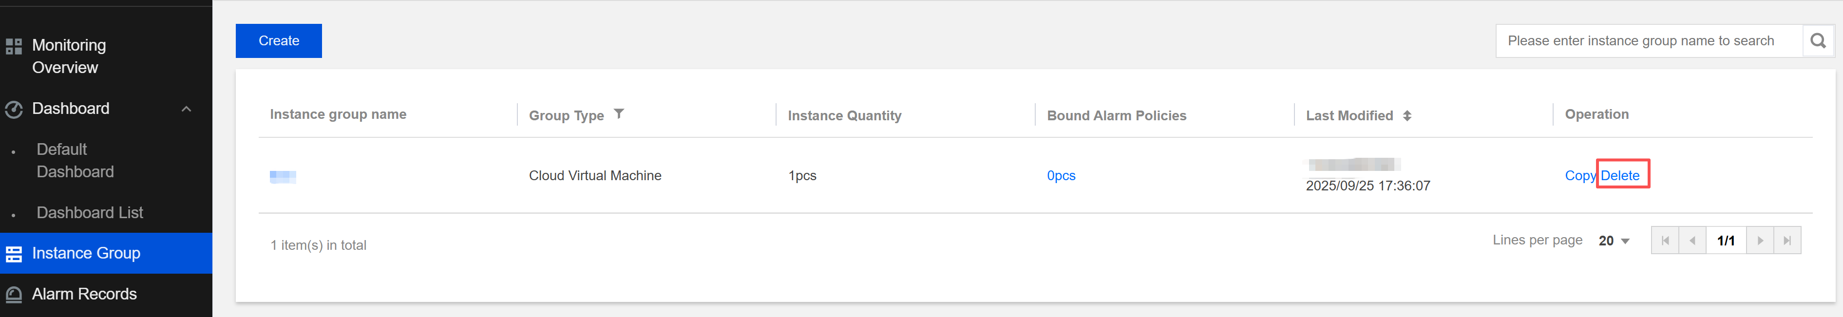Click the Copy link in Operation
This screenshot has height=317, width=1843.
click(1580, 175)
